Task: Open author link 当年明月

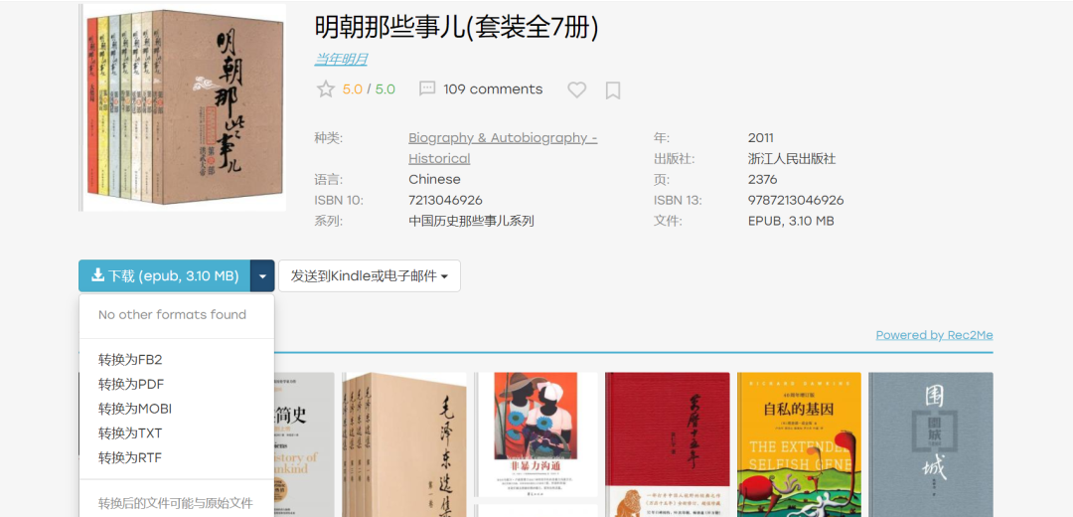Action: point(341,60)
